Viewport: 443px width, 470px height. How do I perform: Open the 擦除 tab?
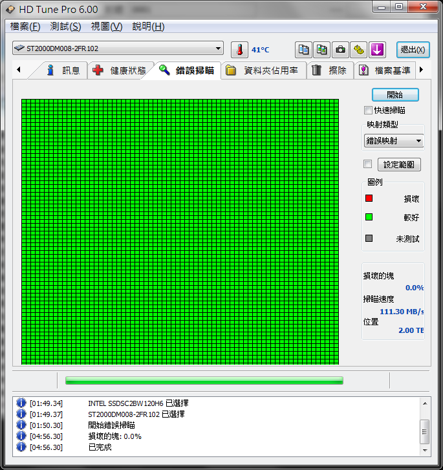pos(329,70)
